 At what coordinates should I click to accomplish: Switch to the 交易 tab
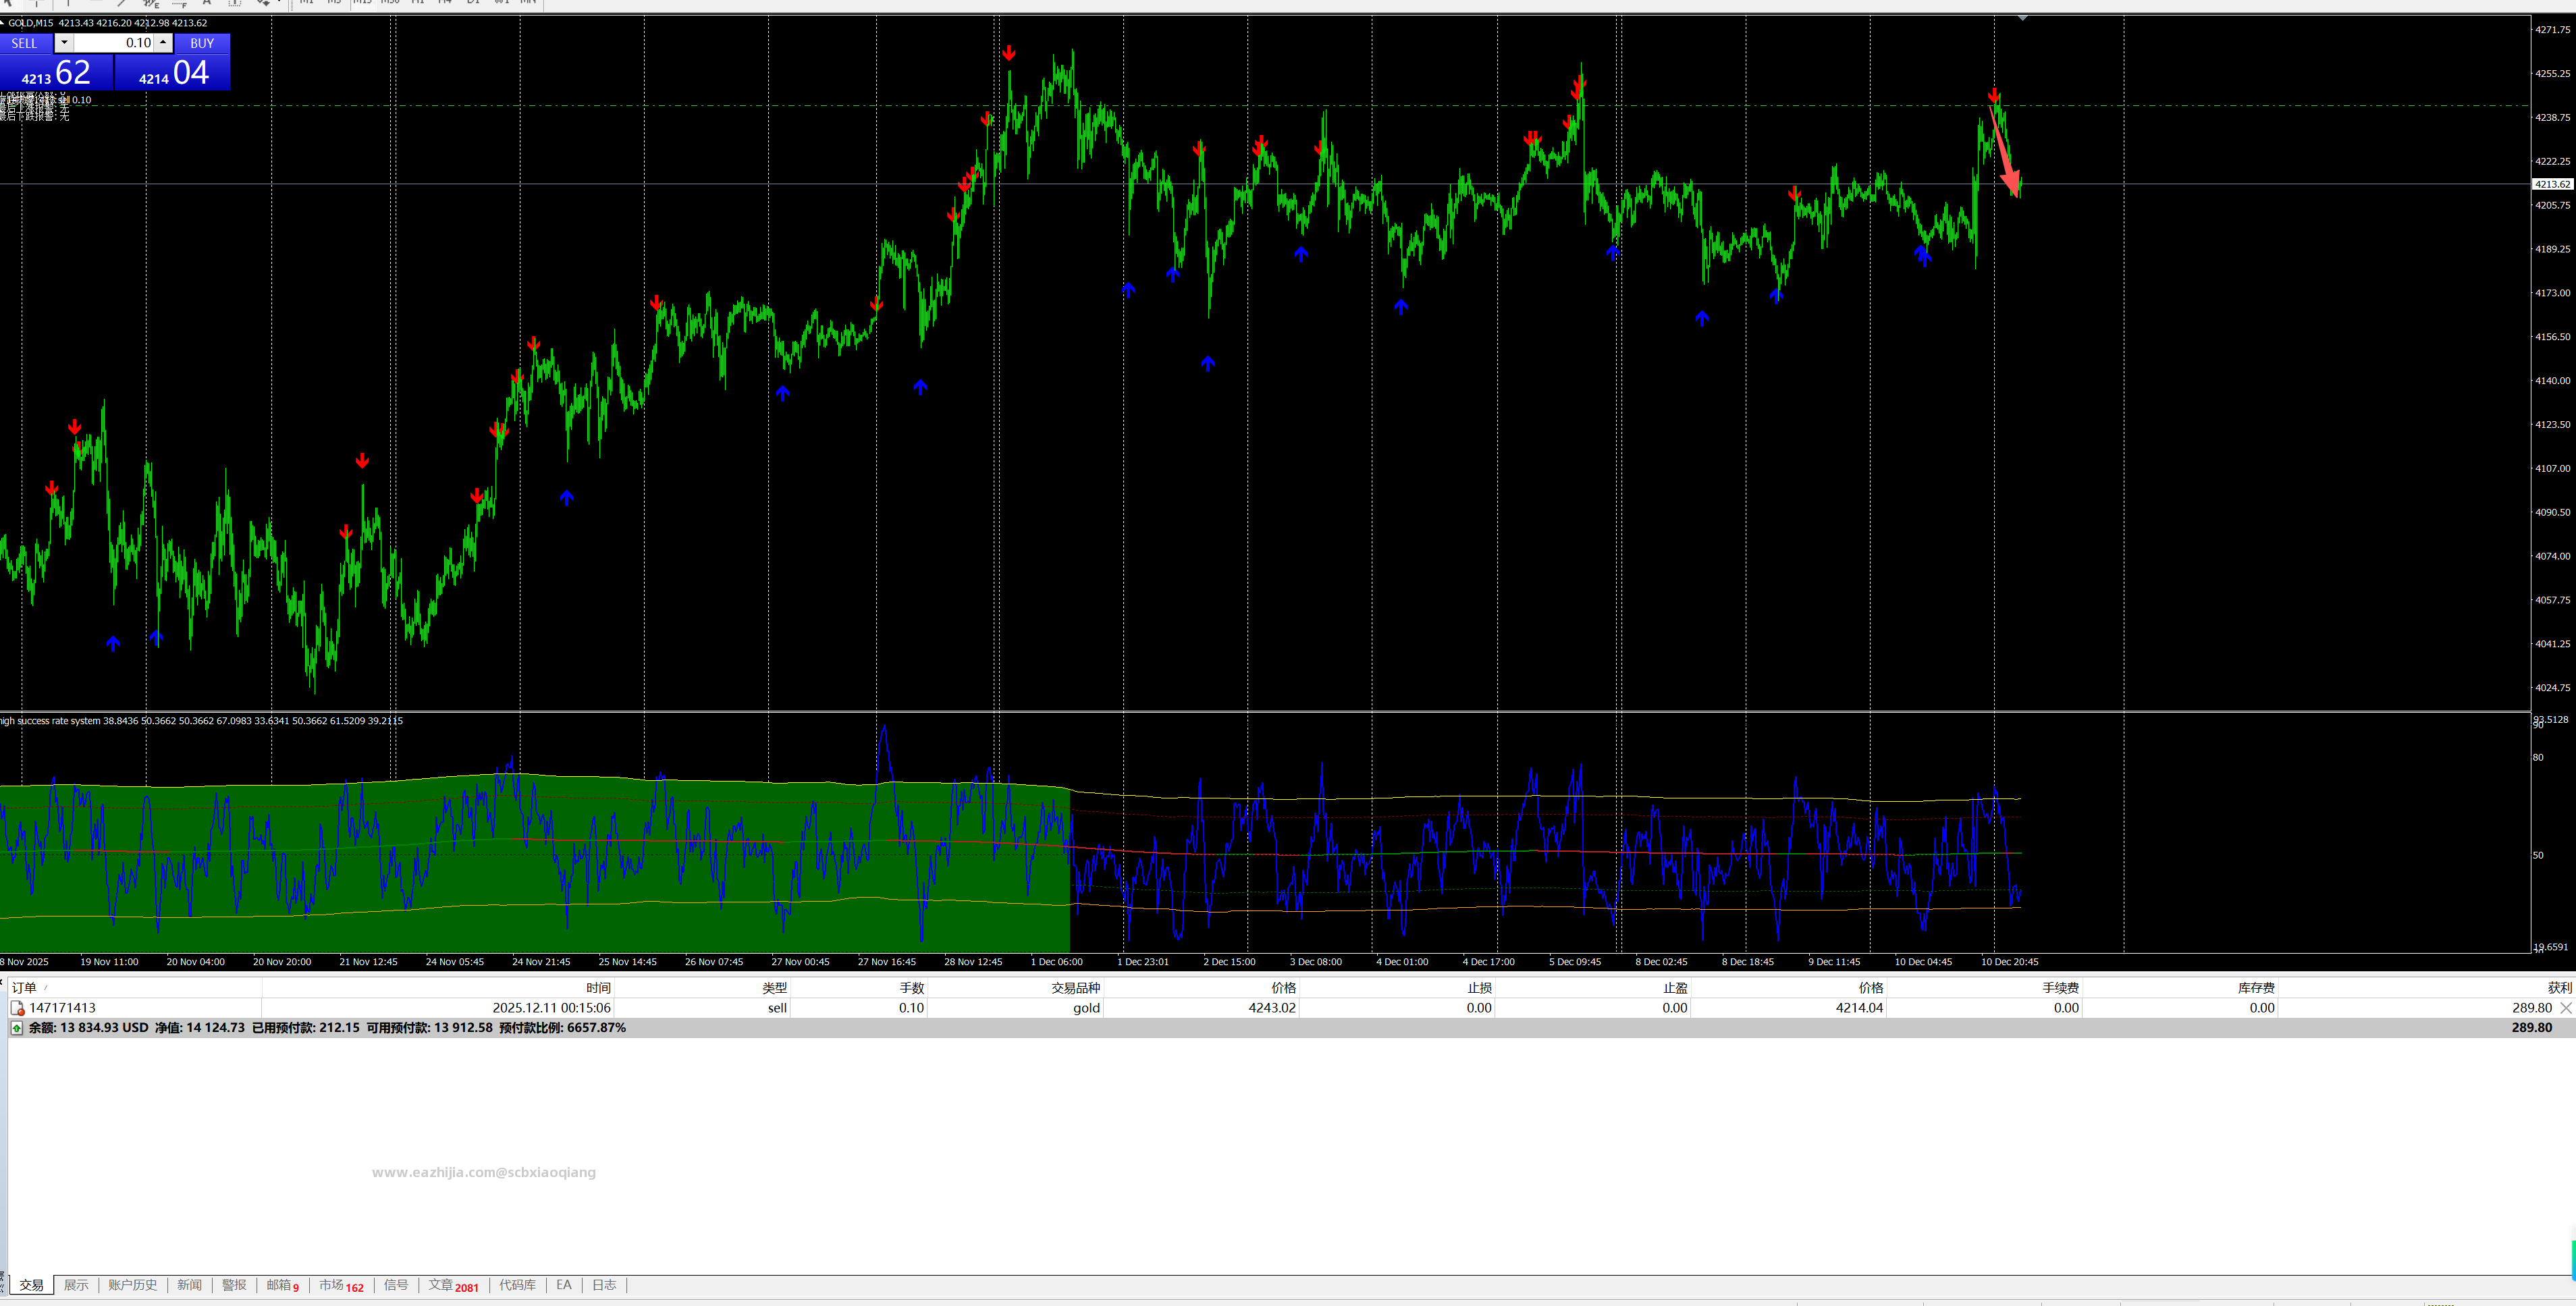click(x=31, y=1285)
